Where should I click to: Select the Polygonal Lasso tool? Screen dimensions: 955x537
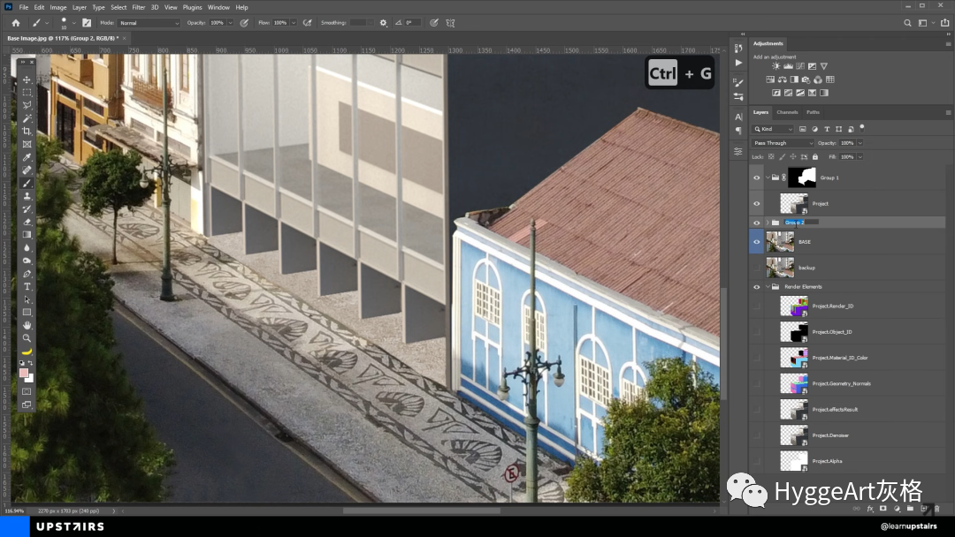(27, 105)
